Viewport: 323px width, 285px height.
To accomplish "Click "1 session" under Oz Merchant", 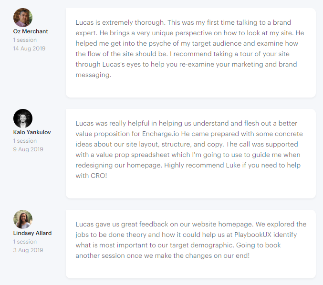I will coord(25,40).
